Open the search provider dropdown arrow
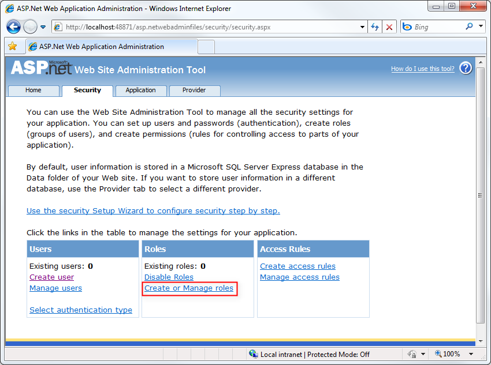Screen dimensions: 491x365 coord(481,27)
